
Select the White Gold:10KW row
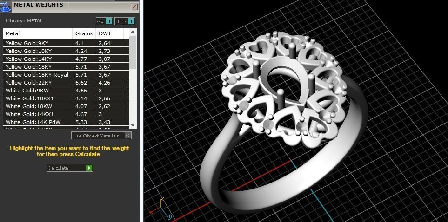tap(66, 106)
